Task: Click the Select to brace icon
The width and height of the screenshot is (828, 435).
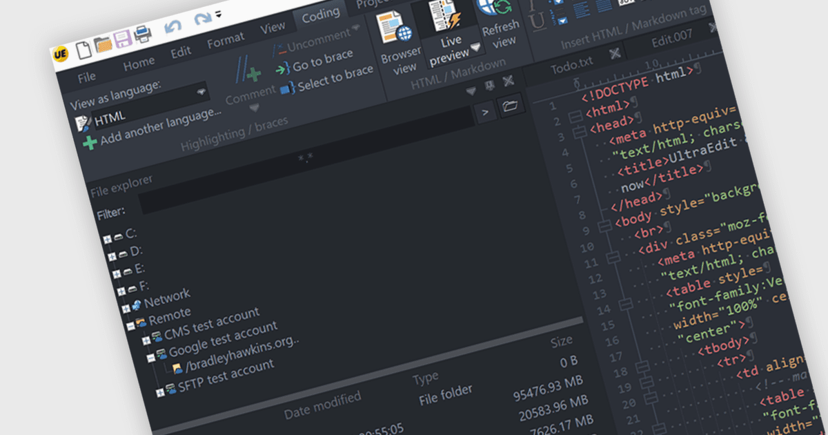Action: coord(288,89)
